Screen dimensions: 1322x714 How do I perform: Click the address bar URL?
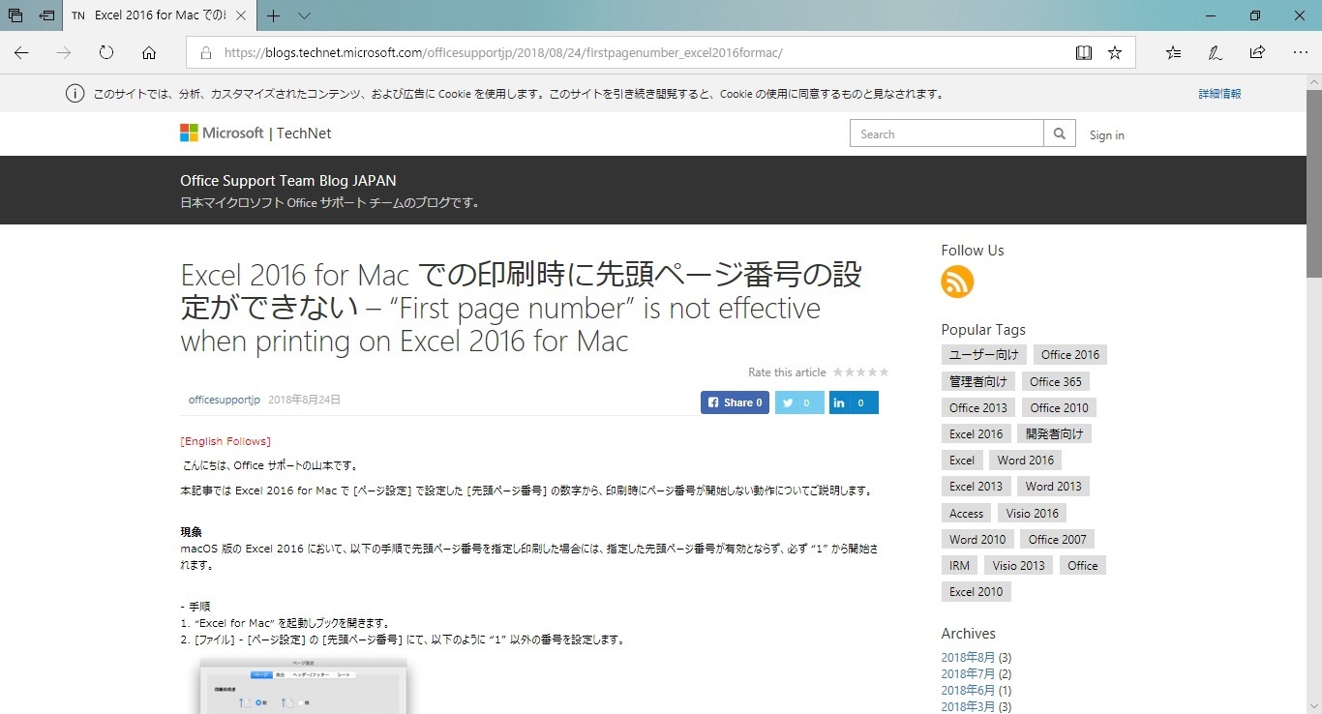pyautogui.click(x=503, y=52)
